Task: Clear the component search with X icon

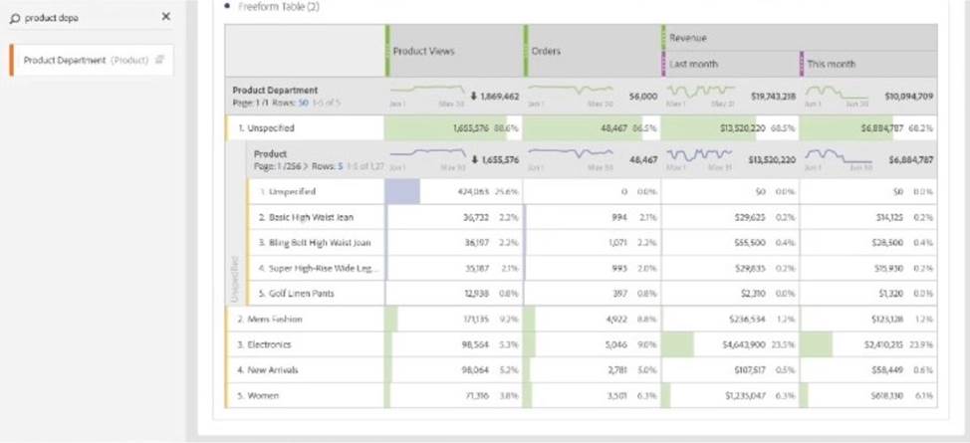Action: pyautogui.click(x=165, y=17)
